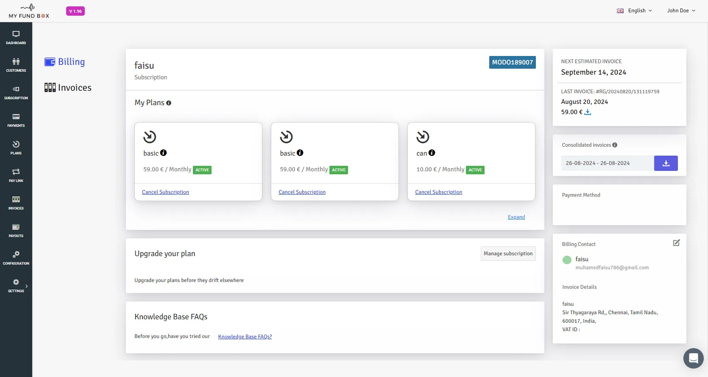Open Pay Link in the sidebar
This screenshot has width=708, height=377.
coord(16,175)
